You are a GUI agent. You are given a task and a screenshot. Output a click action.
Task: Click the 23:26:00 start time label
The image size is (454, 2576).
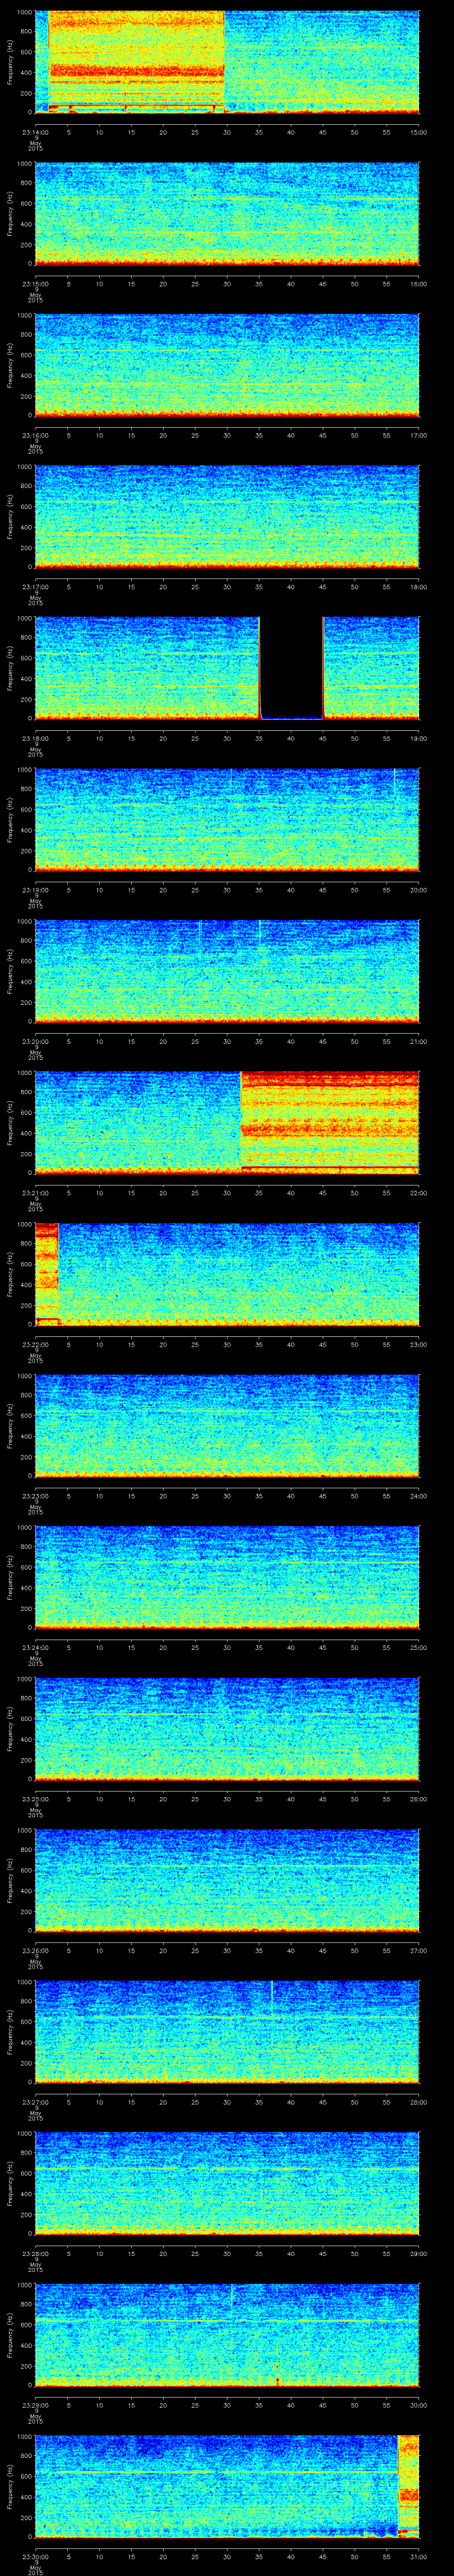[35, 1950]
